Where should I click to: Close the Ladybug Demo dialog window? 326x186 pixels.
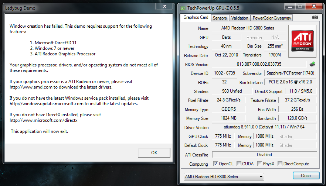click(164, 7)
